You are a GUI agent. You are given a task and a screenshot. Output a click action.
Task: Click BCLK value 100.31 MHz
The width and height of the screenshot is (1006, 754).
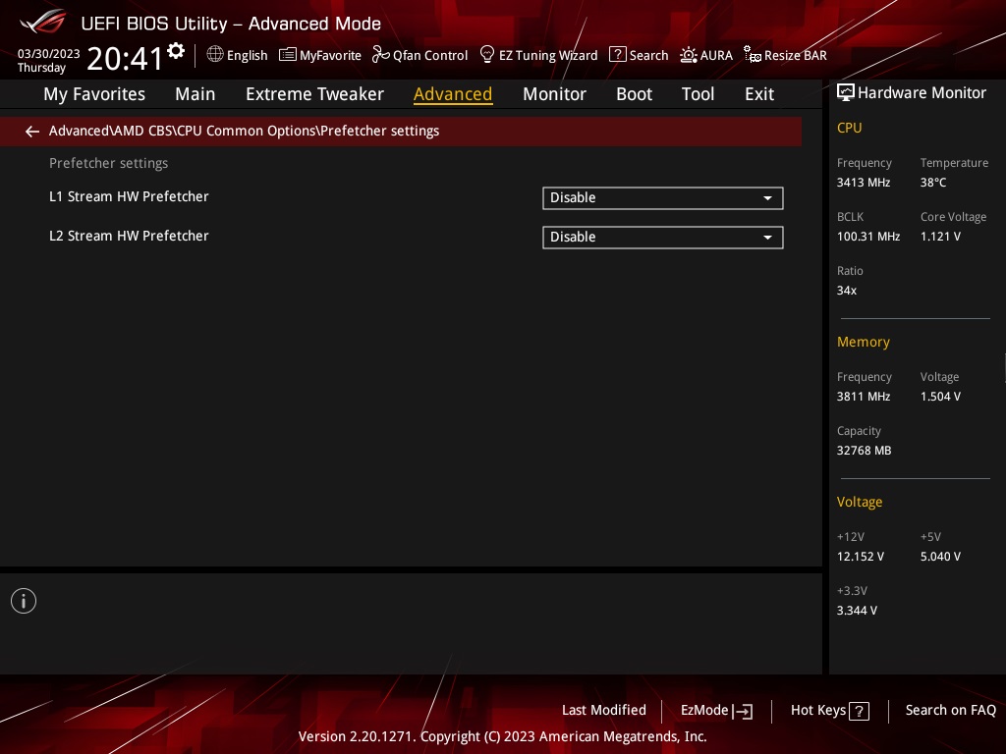click(868, 237)
